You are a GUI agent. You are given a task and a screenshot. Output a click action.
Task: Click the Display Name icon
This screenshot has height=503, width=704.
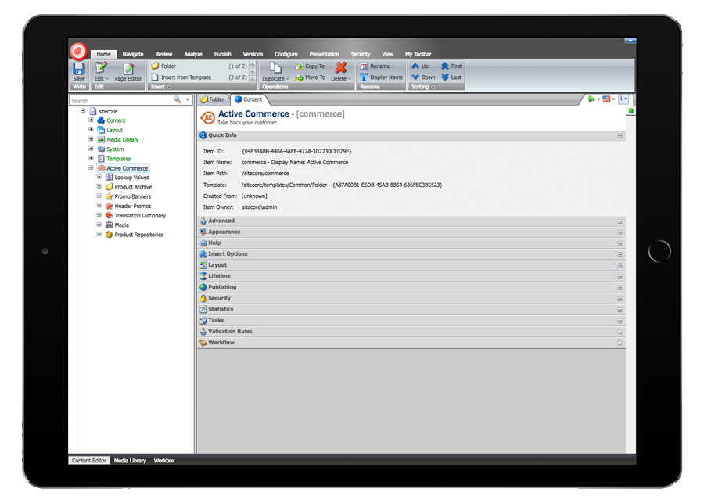[x=364, y=77]
